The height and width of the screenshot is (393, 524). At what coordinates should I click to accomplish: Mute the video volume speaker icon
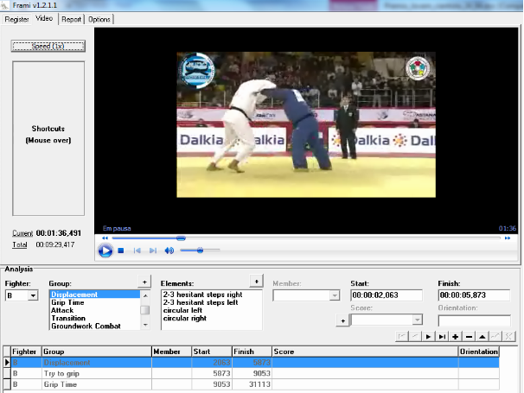(169, 250)
